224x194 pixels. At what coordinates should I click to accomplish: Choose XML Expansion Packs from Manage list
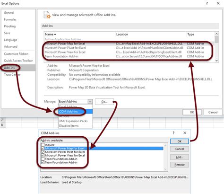(76, 121)
